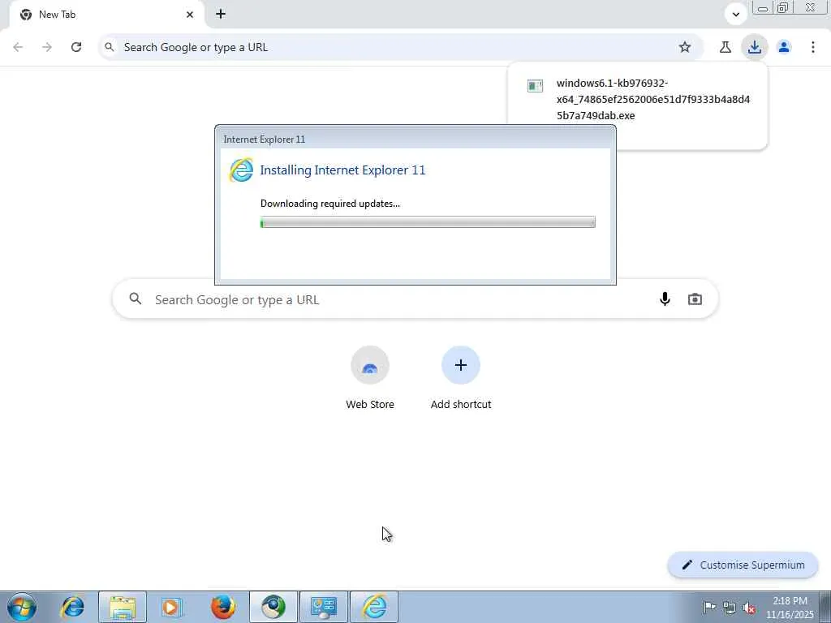Switch to the Supermium taskbar button
Viewport: 831px width, 623px height.
point(273,607)
